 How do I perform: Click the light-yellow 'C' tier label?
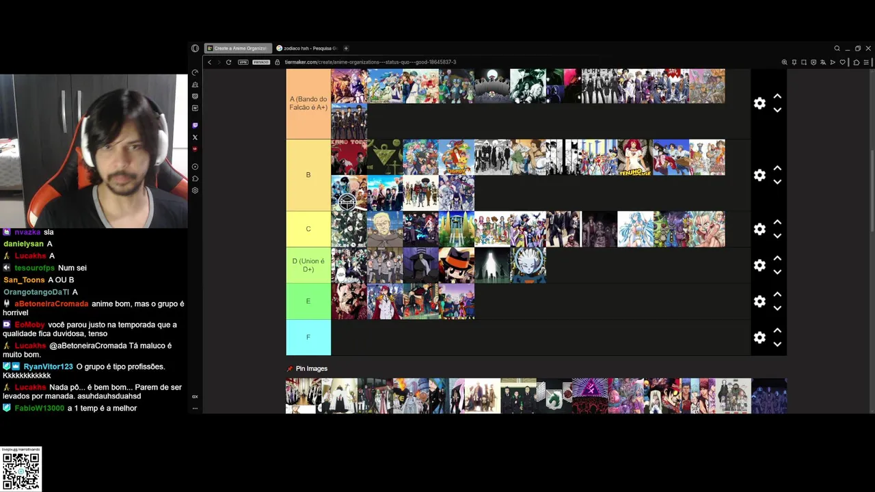coord(308,229)
